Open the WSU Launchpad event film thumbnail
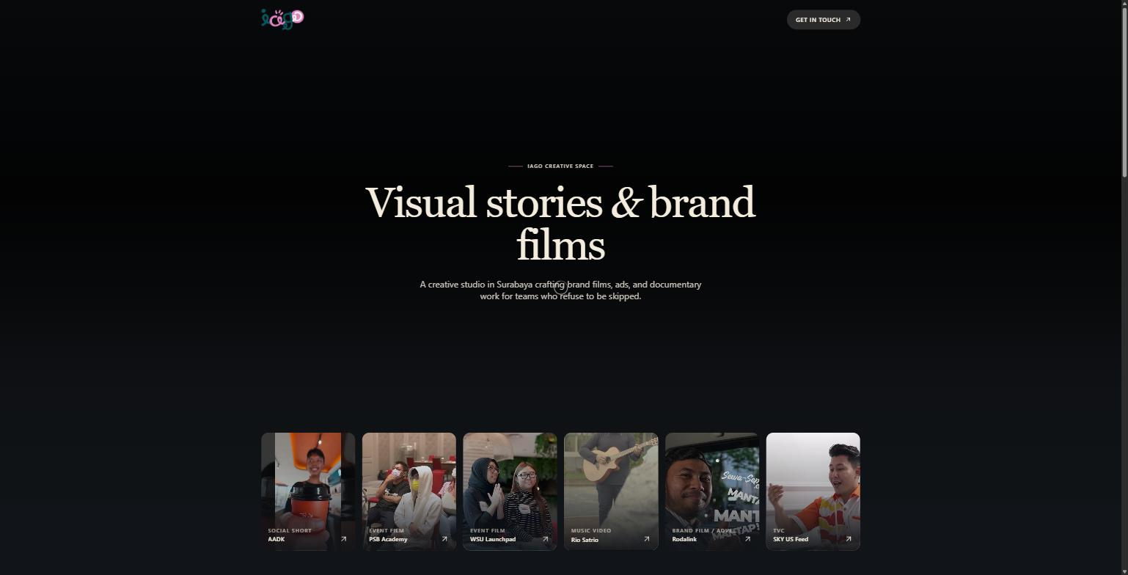Screen dimensions: 1128x575 [x=510, y=491]
